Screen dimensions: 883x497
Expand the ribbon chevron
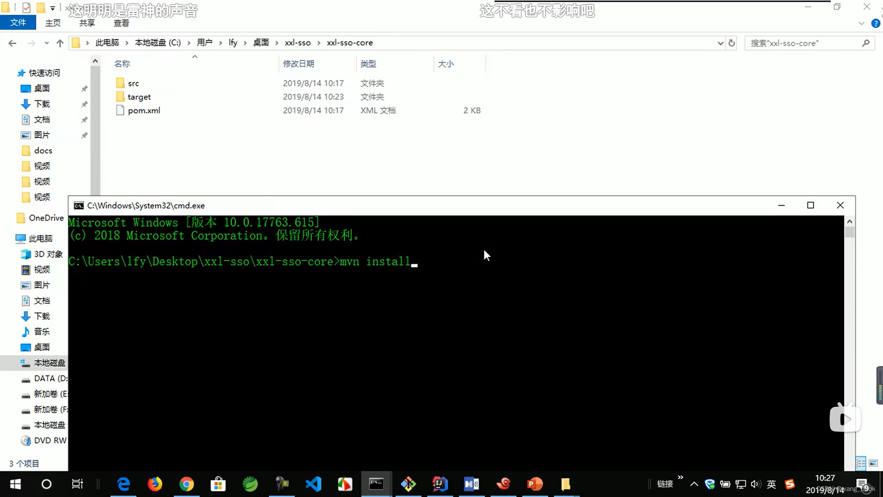point(861,23)
